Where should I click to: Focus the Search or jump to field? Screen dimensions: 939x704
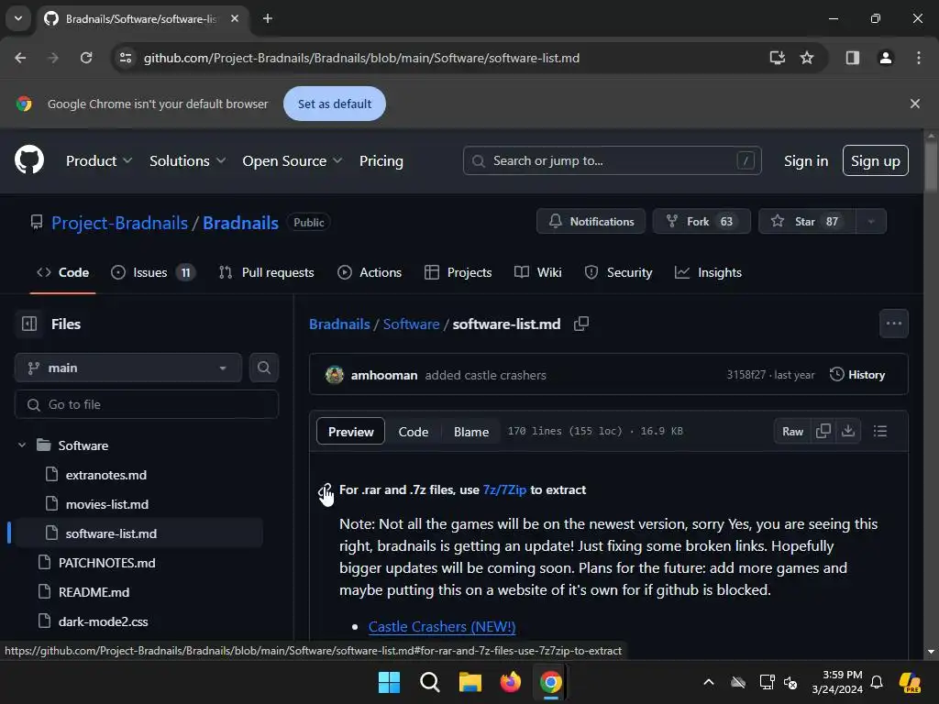tap(612, 160)
